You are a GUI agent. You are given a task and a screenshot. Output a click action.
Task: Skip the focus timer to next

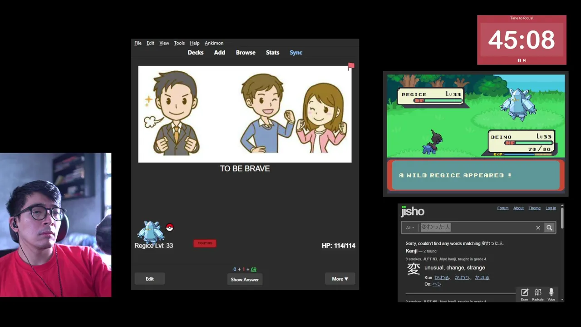[524, 60]
